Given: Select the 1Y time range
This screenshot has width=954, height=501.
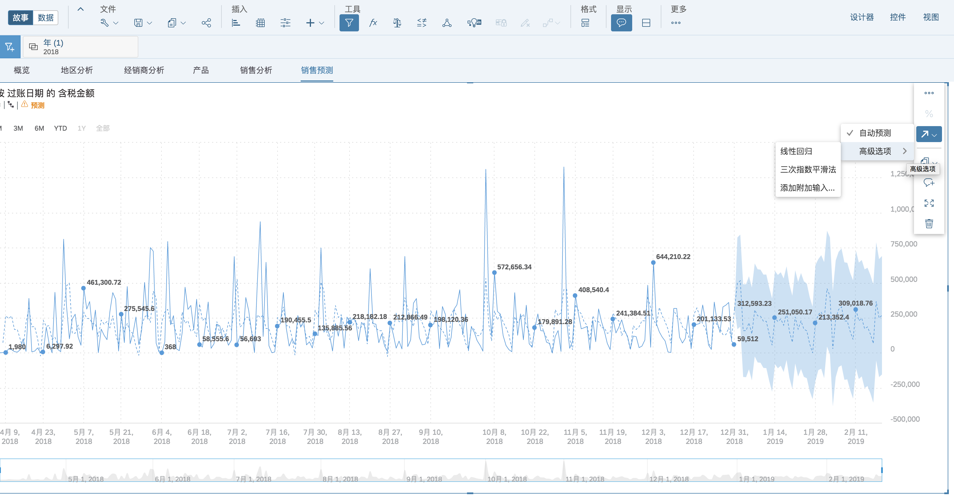Looking at the screenshot, I should [x=81, y=128].
